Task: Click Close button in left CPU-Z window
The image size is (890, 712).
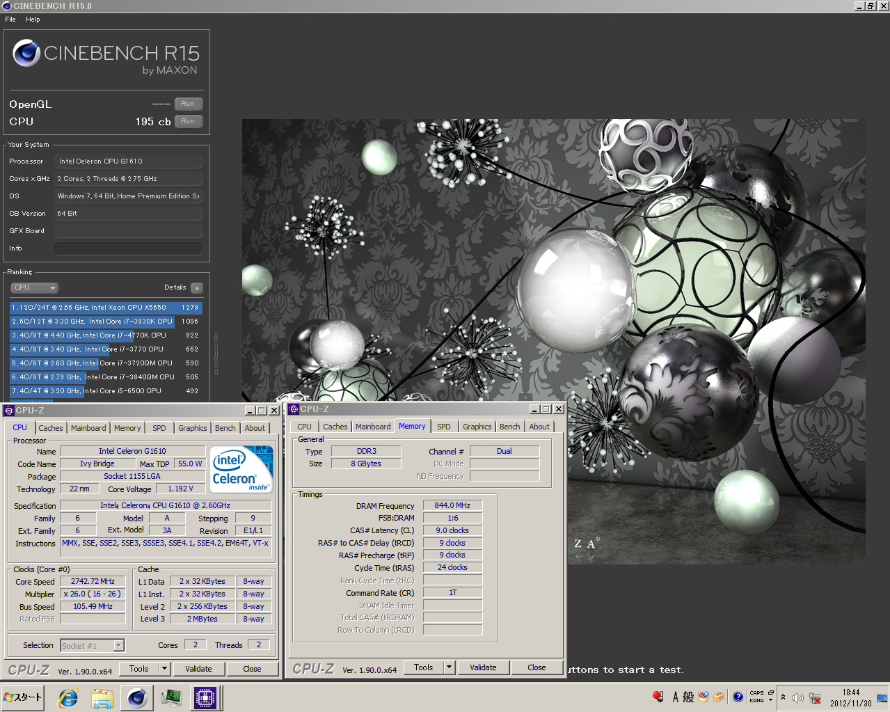Action: point(253,669)
